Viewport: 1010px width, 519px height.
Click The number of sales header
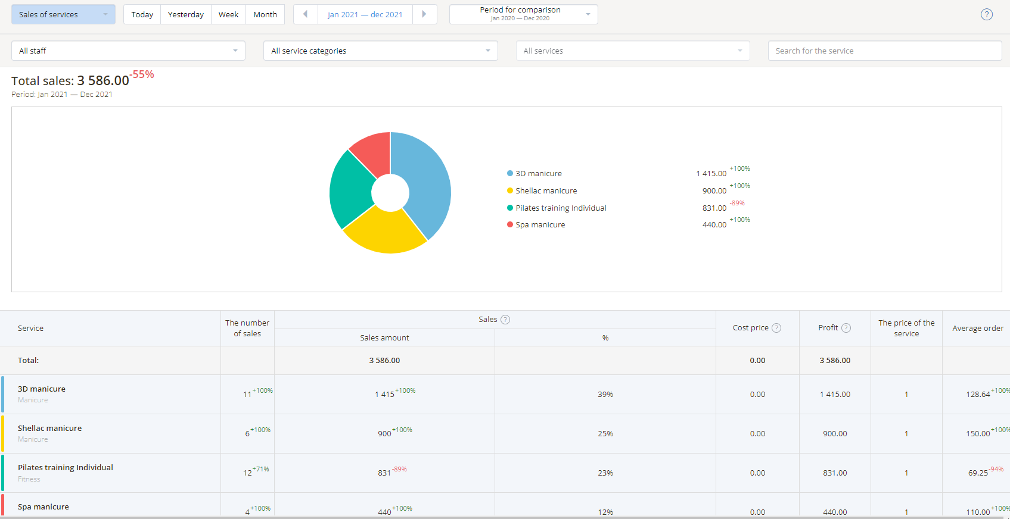coord(247,328)
